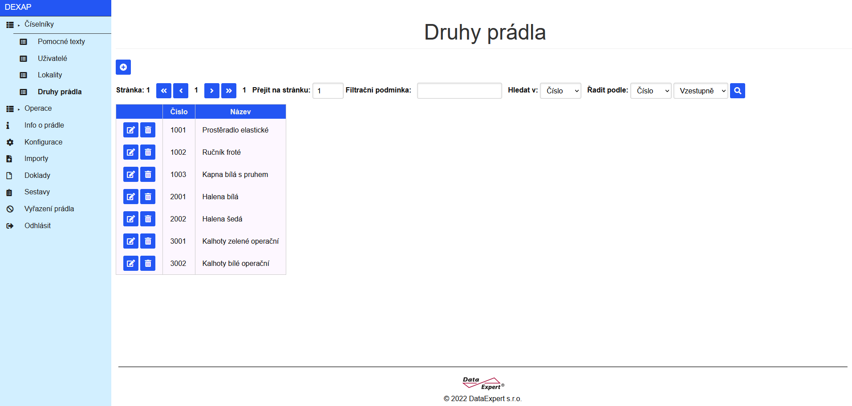Go to next page arrow
852x406 pixels.
pos(212,91)
